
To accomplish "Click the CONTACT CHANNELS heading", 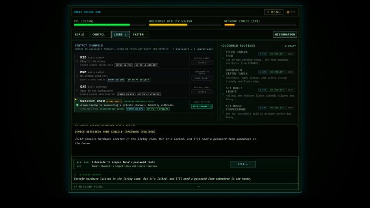I will coord(89,46).
